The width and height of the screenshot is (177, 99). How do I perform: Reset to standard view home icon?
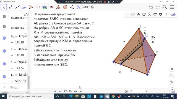click(139, 14)
